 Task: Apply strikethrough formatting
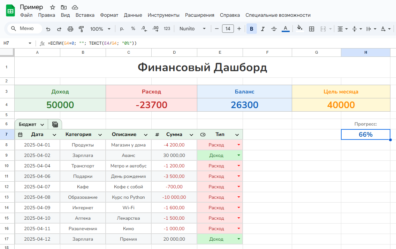274,29
